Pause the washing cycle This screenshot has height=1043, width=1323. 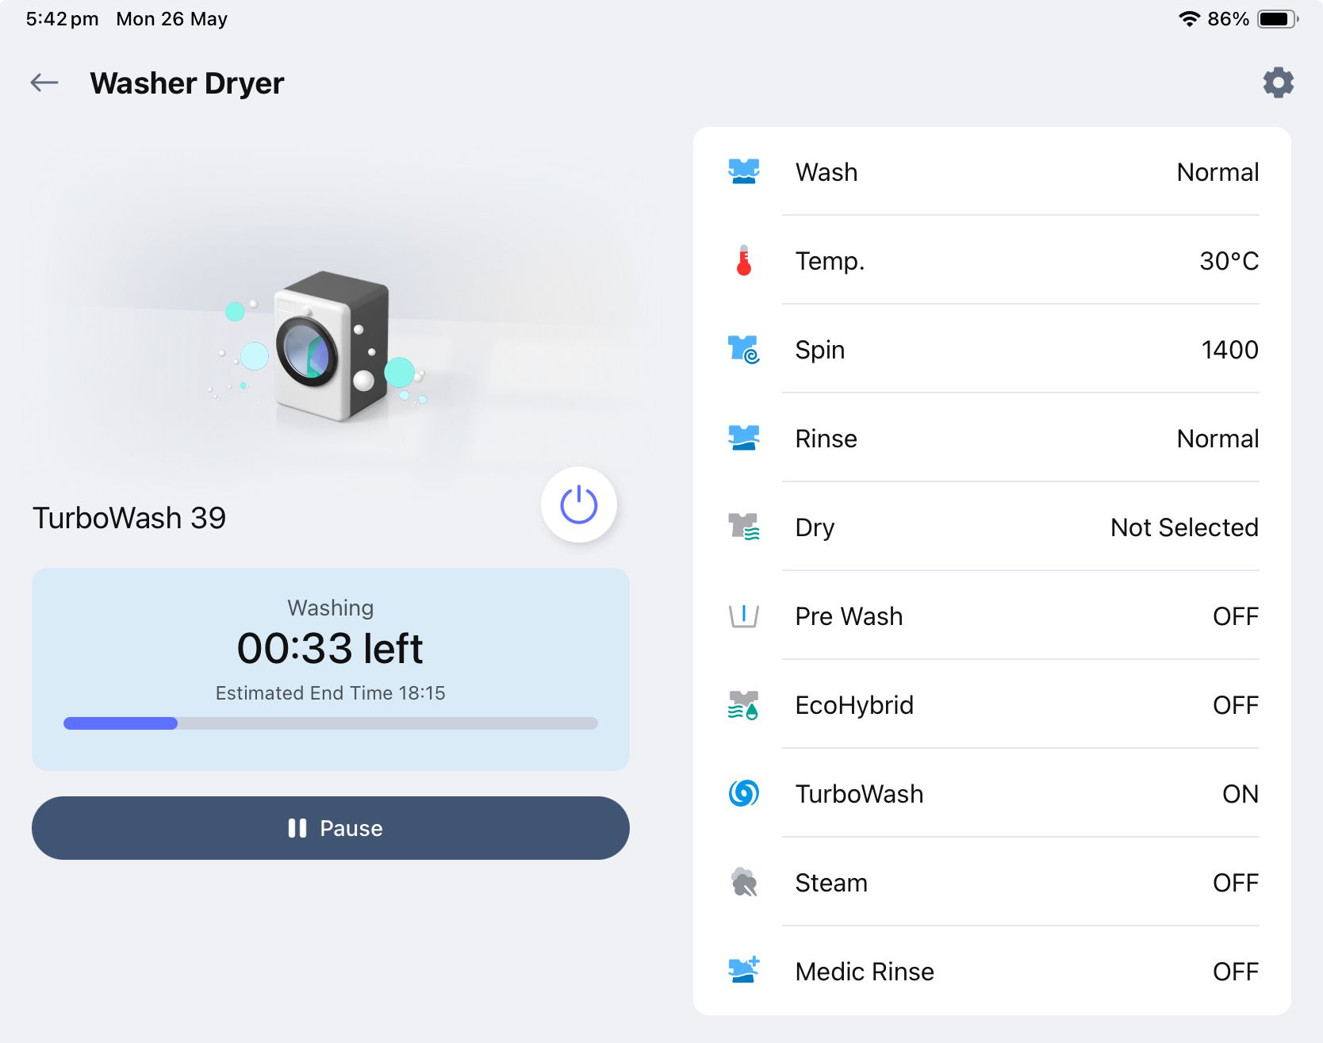(331, 828)
